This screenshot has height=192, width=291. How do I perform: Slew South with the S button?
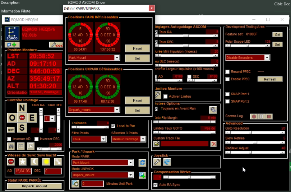point(22,128)
